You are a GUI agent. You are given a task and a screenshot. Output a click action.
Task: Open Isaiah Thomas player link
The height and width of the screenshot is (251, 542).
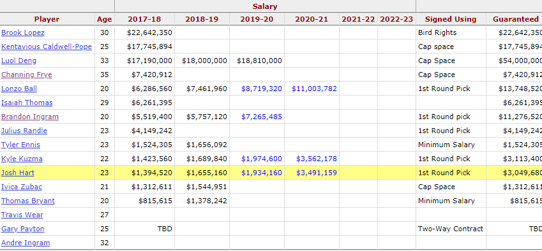click(x=27, y=103)
